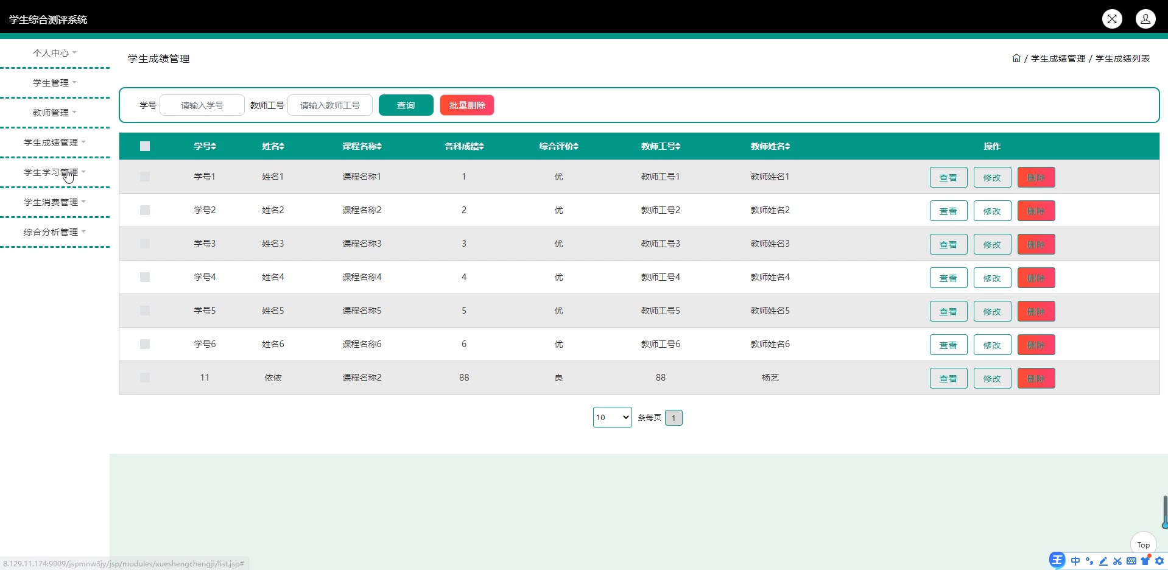The height and width of the screenshot is (570, 1168).
Task: Click 删除 for the 学号3 row
Action: [1036, 245]
